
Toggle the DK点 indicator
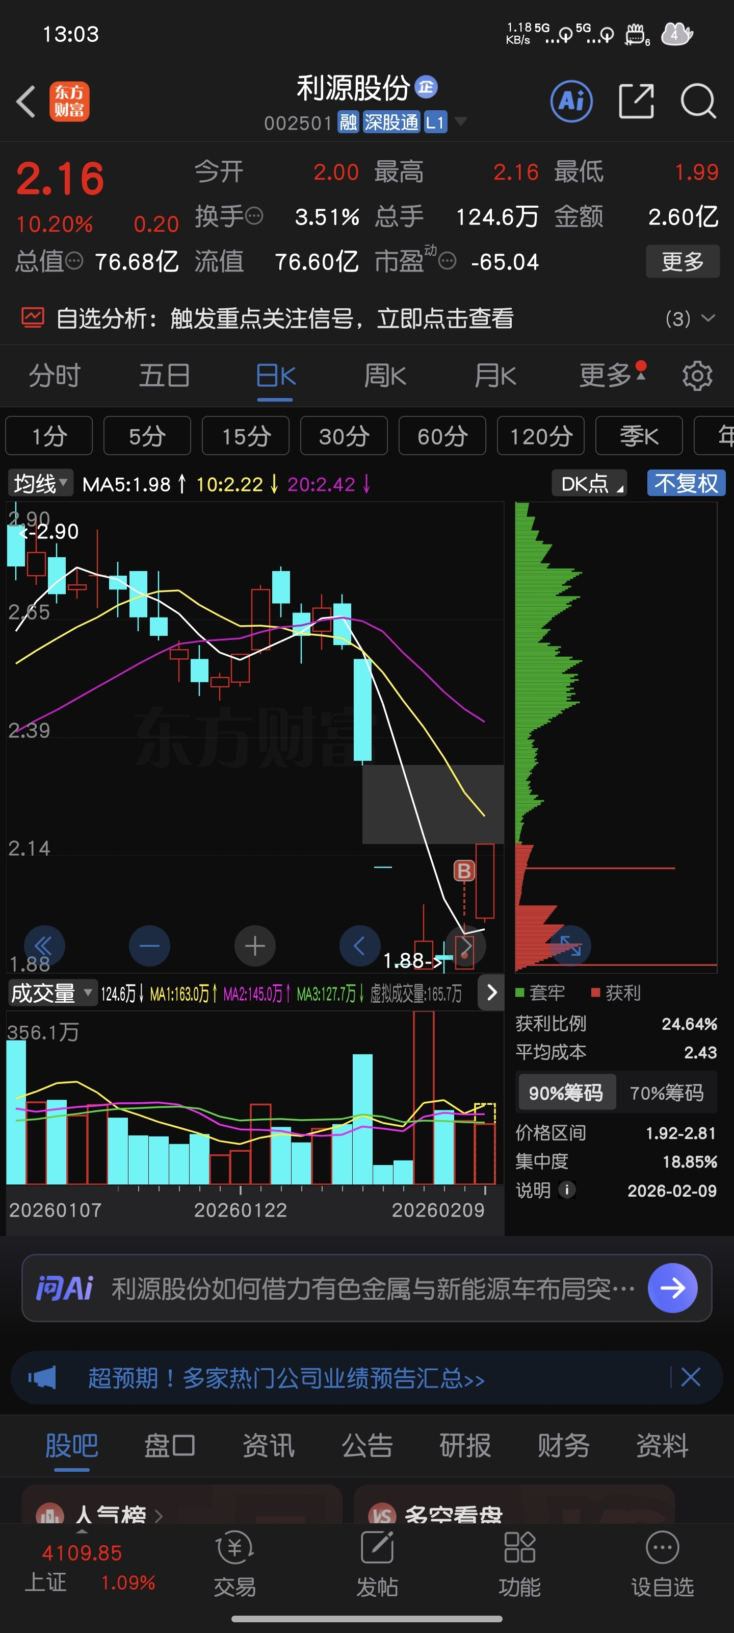[589, 483]
